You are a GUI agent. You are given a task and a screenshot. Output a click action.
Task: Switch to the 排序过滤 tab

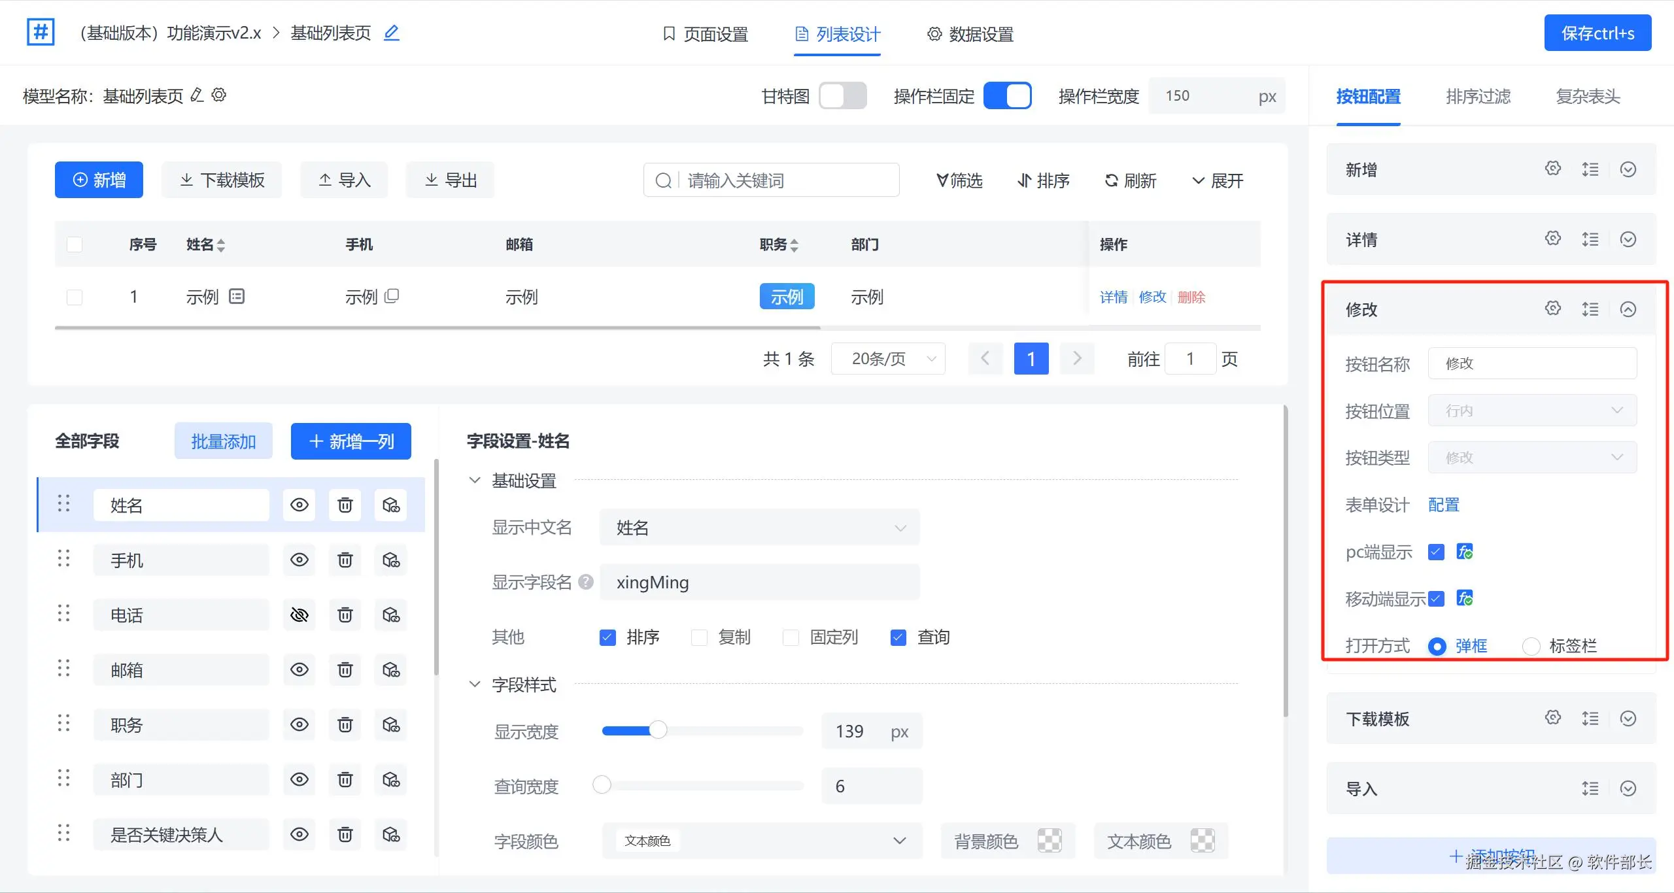point(1478,97)
